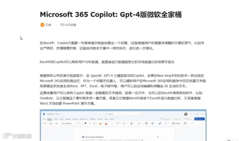Viewport: 239px width, 141px height.
Task: Click the blue Share button in embedded Word
Action: coord(199,119)
